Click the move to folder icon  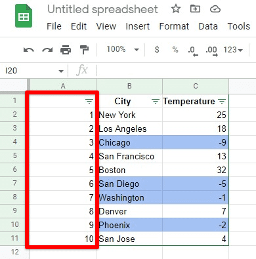[195, 9]
